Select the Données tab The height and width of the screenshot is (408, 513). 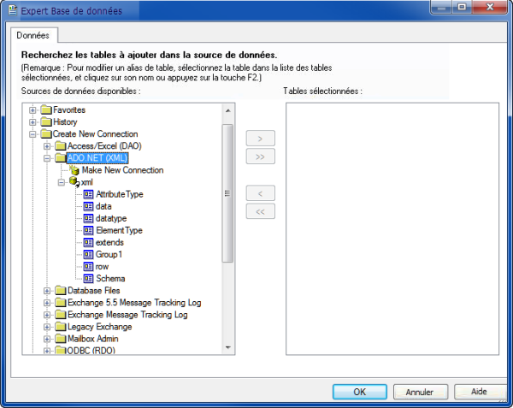[34, 35]
